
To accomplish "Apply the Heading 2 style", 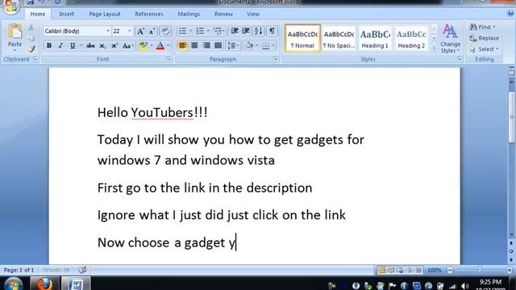I will pyautogui.click(x=411, y=39).
